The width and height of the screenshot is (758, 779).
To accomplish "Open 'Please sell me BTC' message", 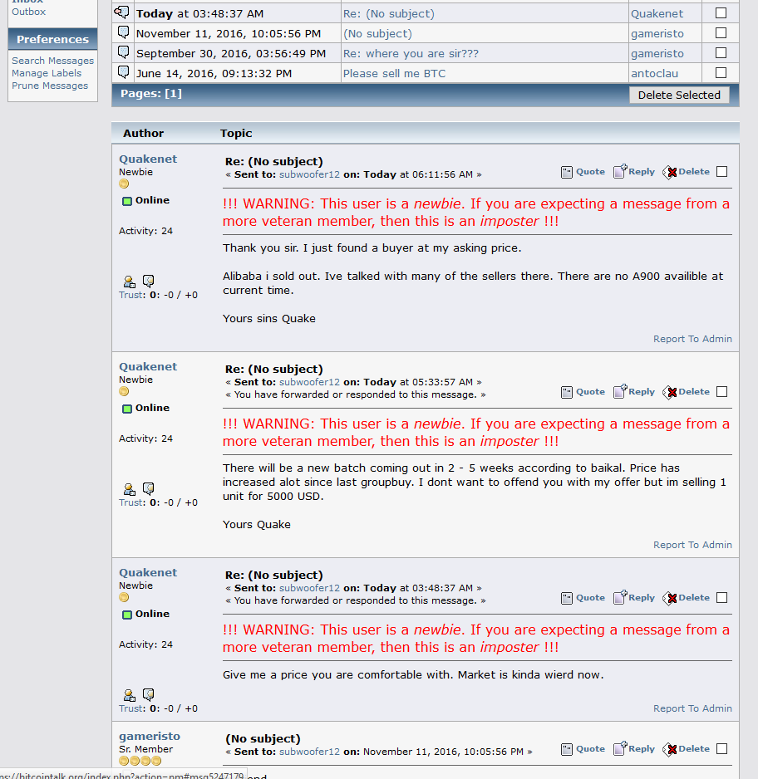I will click(394, 74).
